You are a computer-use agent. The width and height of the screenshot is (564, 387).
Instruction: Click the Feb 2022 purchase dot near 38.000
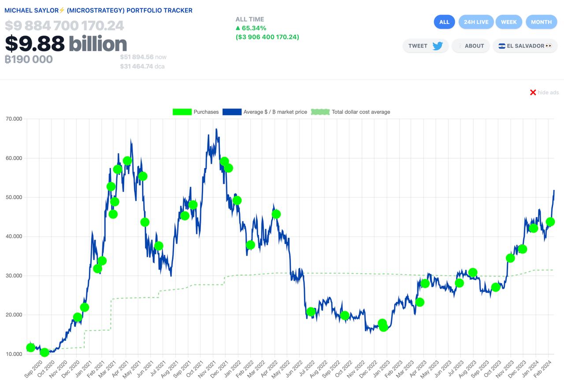pos(250,245)
